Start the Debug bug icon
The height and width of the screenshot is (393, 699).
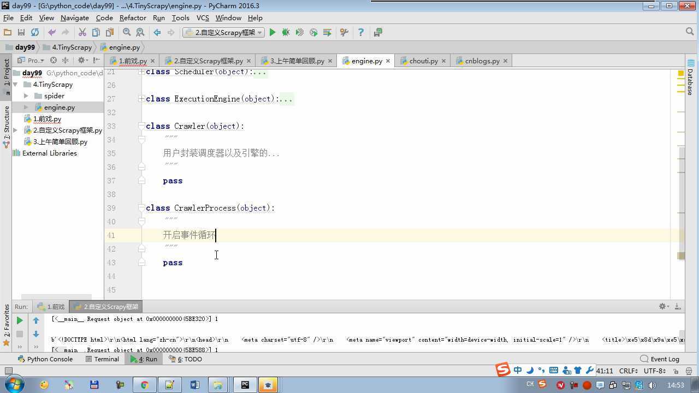pos(286,33)
